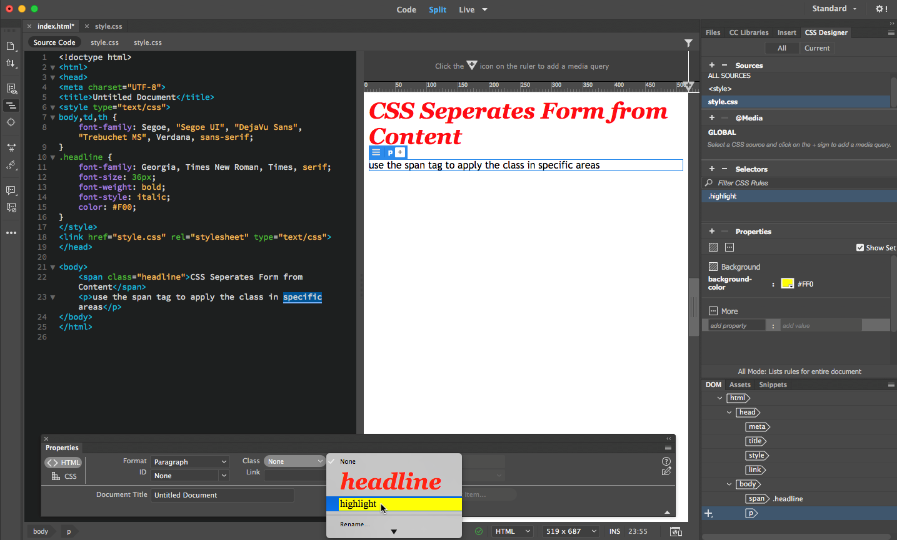Open the Format dropdown showing Paragraph
This screenshot has height=540, width=897.
click(x=190, y=462)
